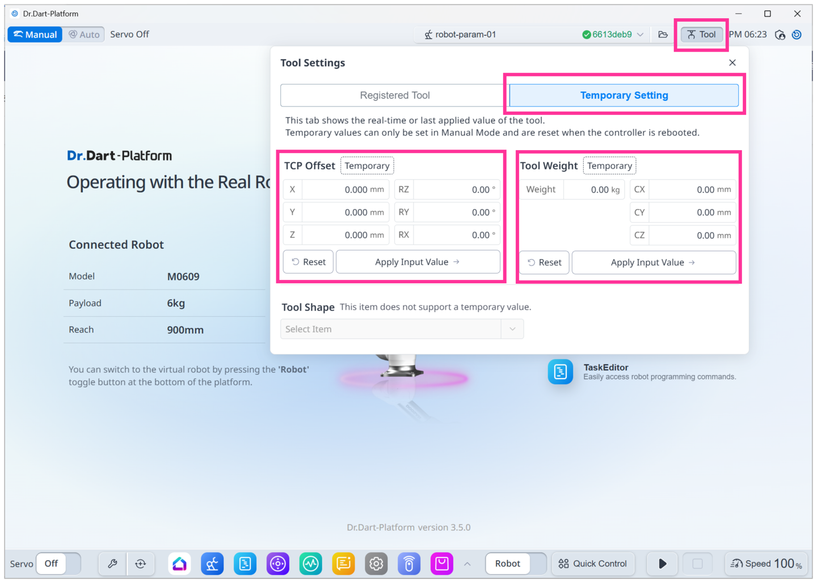Viewport: 817px width, 583px height.
Task: Switch to the Registered Tool tab
Action: coord(394,95)
